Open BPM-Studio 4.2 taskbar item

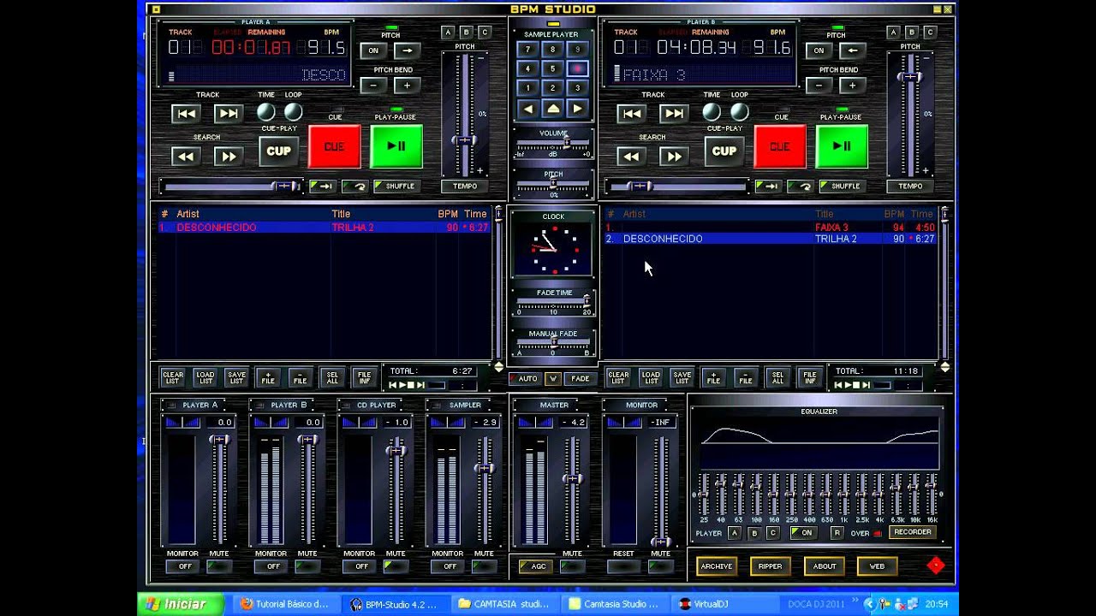(396, 604)
